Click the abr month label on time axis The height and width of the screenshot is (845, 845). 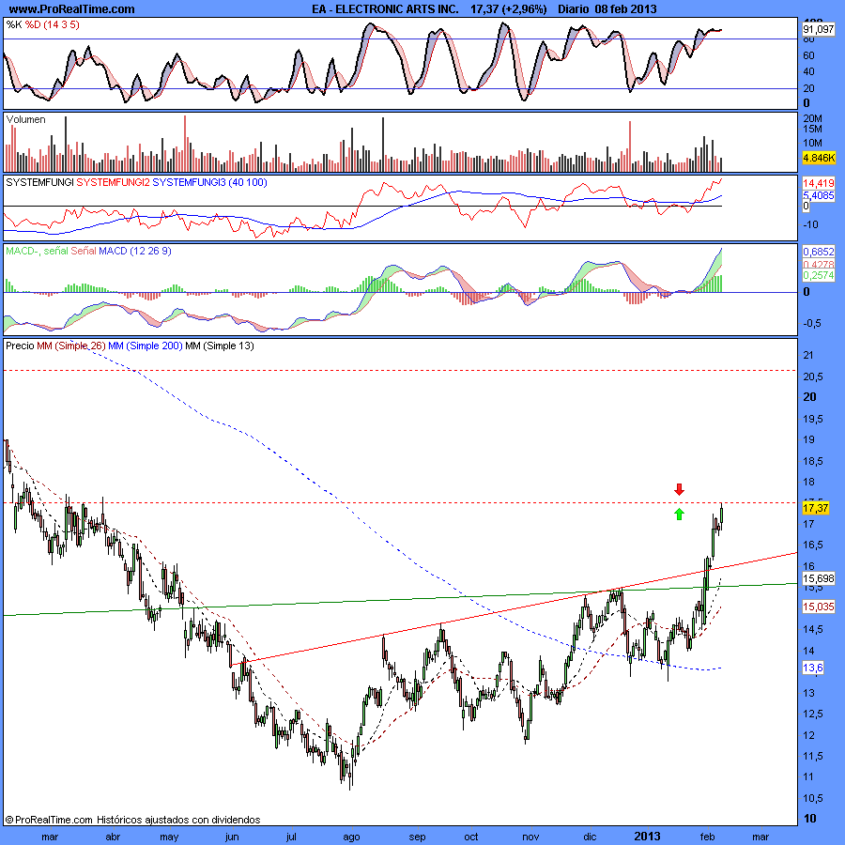(x=113, y=837)
